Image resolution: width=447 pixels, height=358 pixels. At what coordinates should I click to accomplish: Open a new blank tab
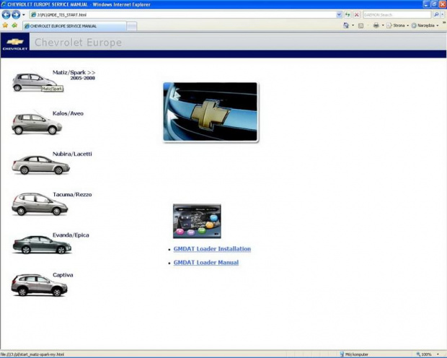pos(131,26)
